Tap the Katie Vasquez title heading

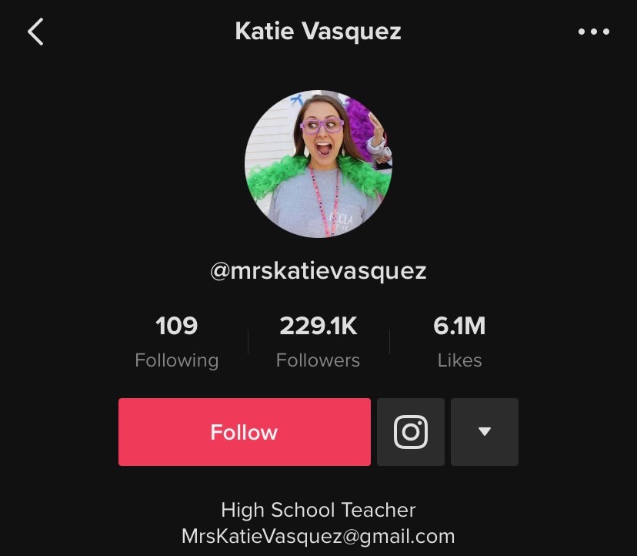pos(318,32)
